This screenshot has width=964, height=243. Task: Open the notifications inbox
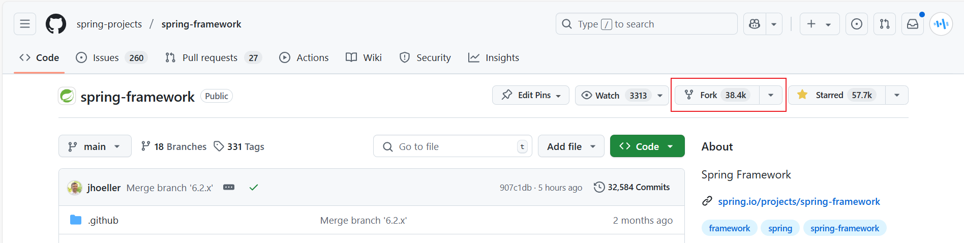coord(913,24)
